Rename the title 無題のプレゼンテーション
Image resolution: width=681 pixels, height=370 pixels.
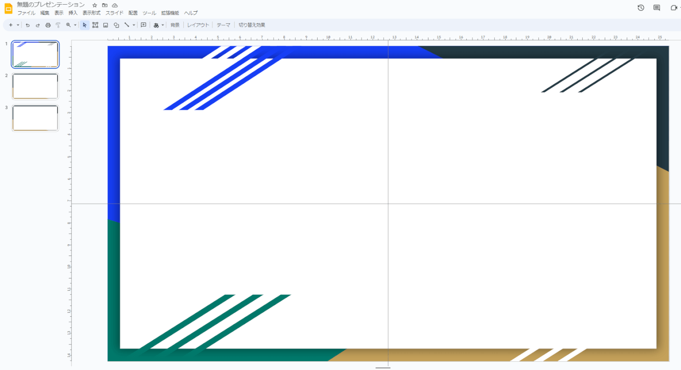pyautogui.click(x=51, y=5)
